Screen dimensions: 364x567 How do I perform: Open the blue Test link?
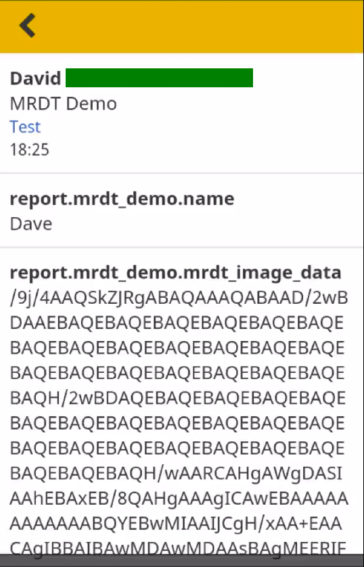point(25,127)
